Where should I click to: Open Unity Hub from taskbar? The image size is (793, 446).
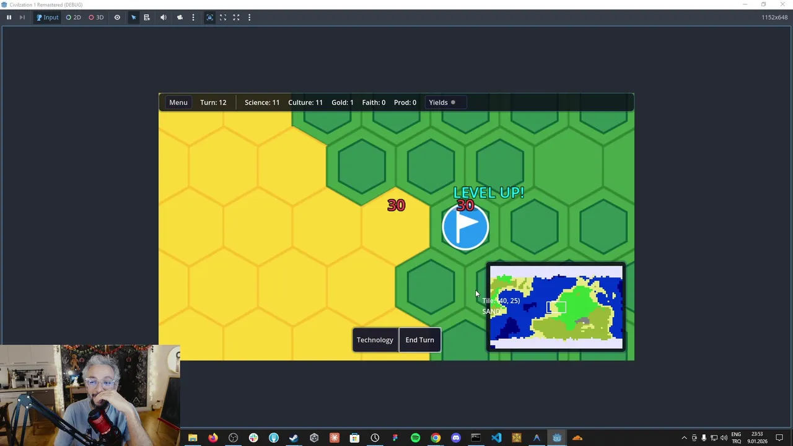point(314,438)
